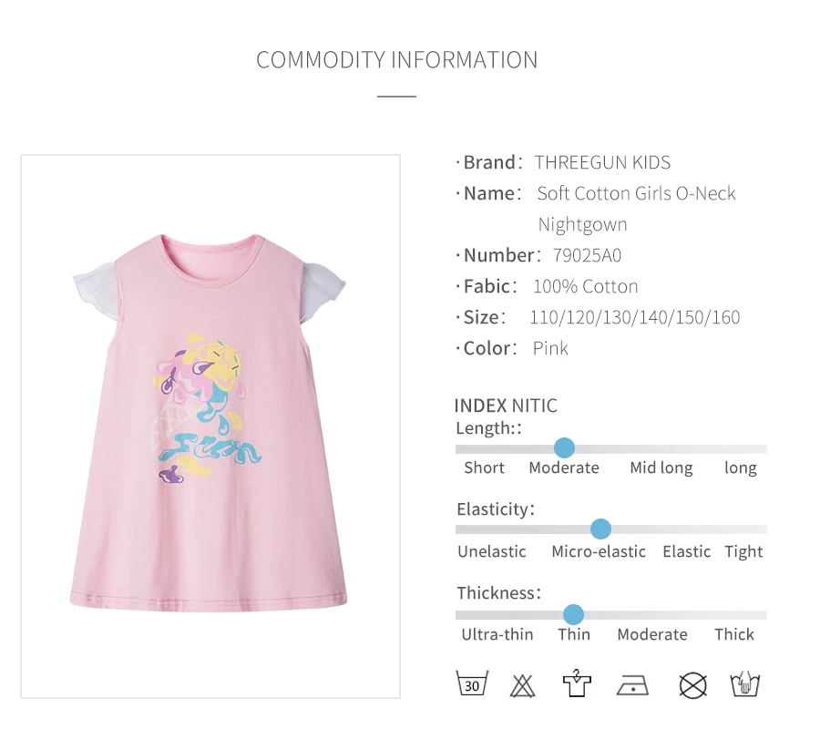Viewport: 820px width, 750px height.
Task: Click the Length slider blue handle
Action: tap(564, 448)
